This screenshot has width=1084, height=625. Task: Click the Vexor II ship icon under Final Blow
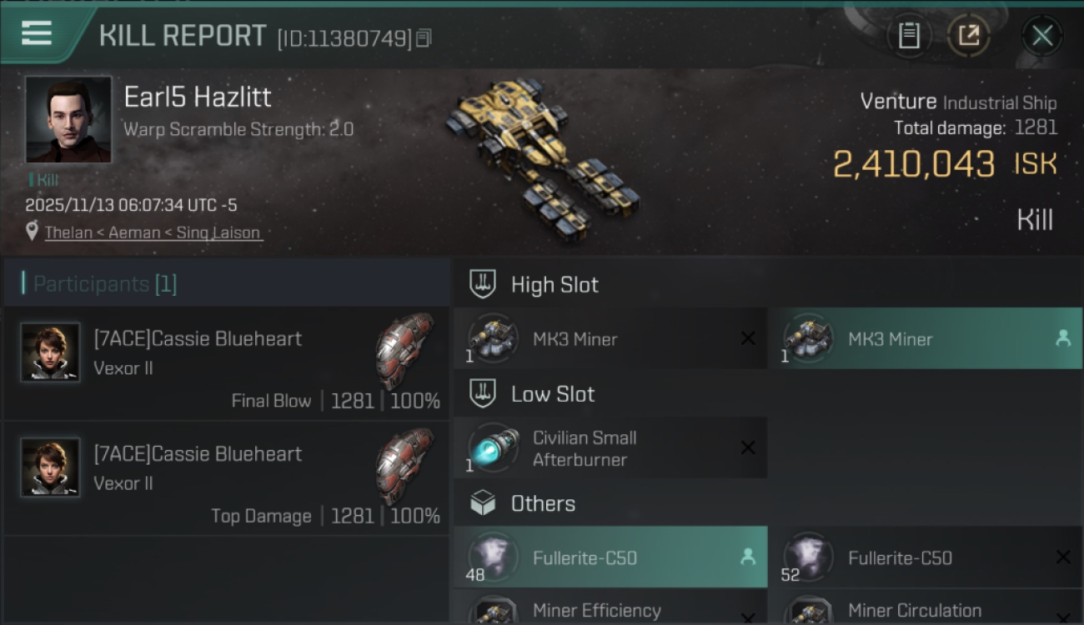click(405, 351)
